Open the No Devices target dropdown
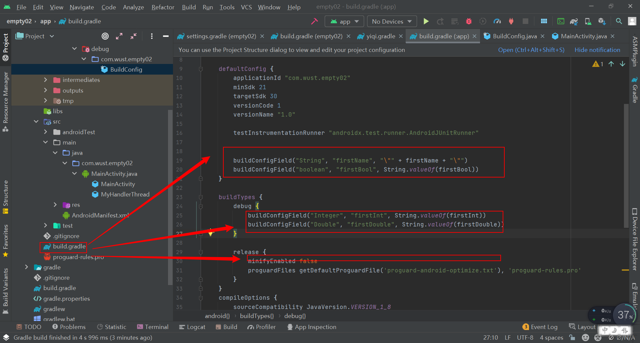The width and height of the screenshot is (640, 343). 391,21
